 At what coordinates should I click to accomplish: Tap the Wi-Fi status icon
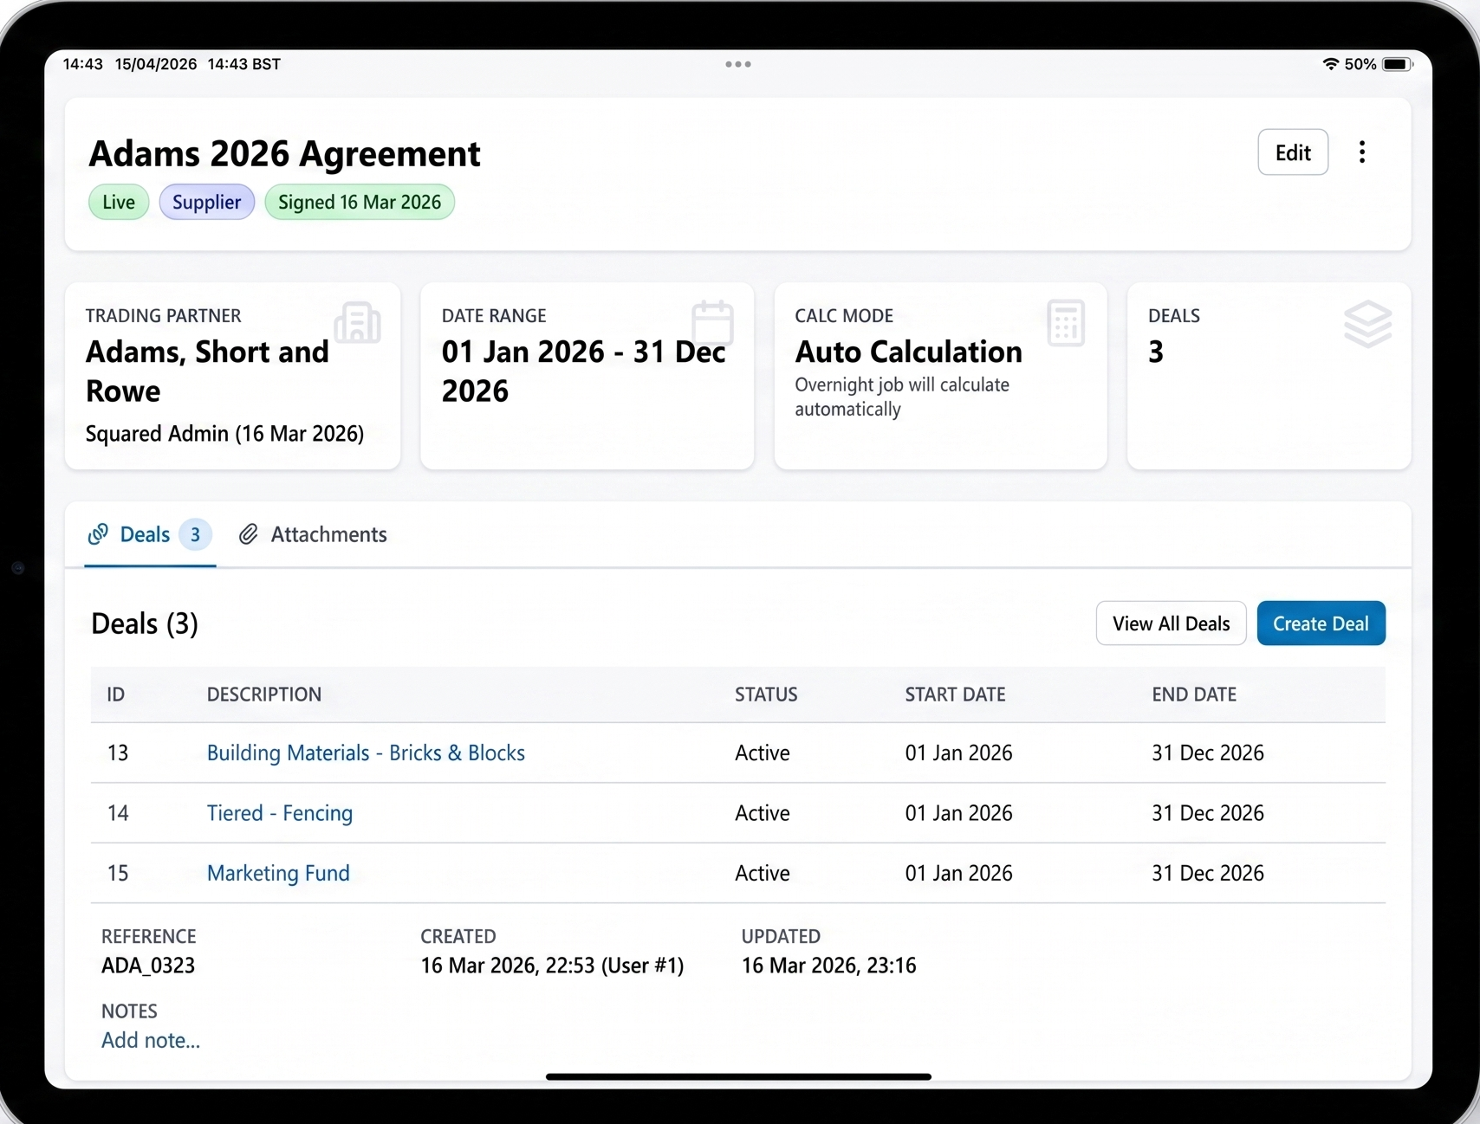pos(1330,63)
